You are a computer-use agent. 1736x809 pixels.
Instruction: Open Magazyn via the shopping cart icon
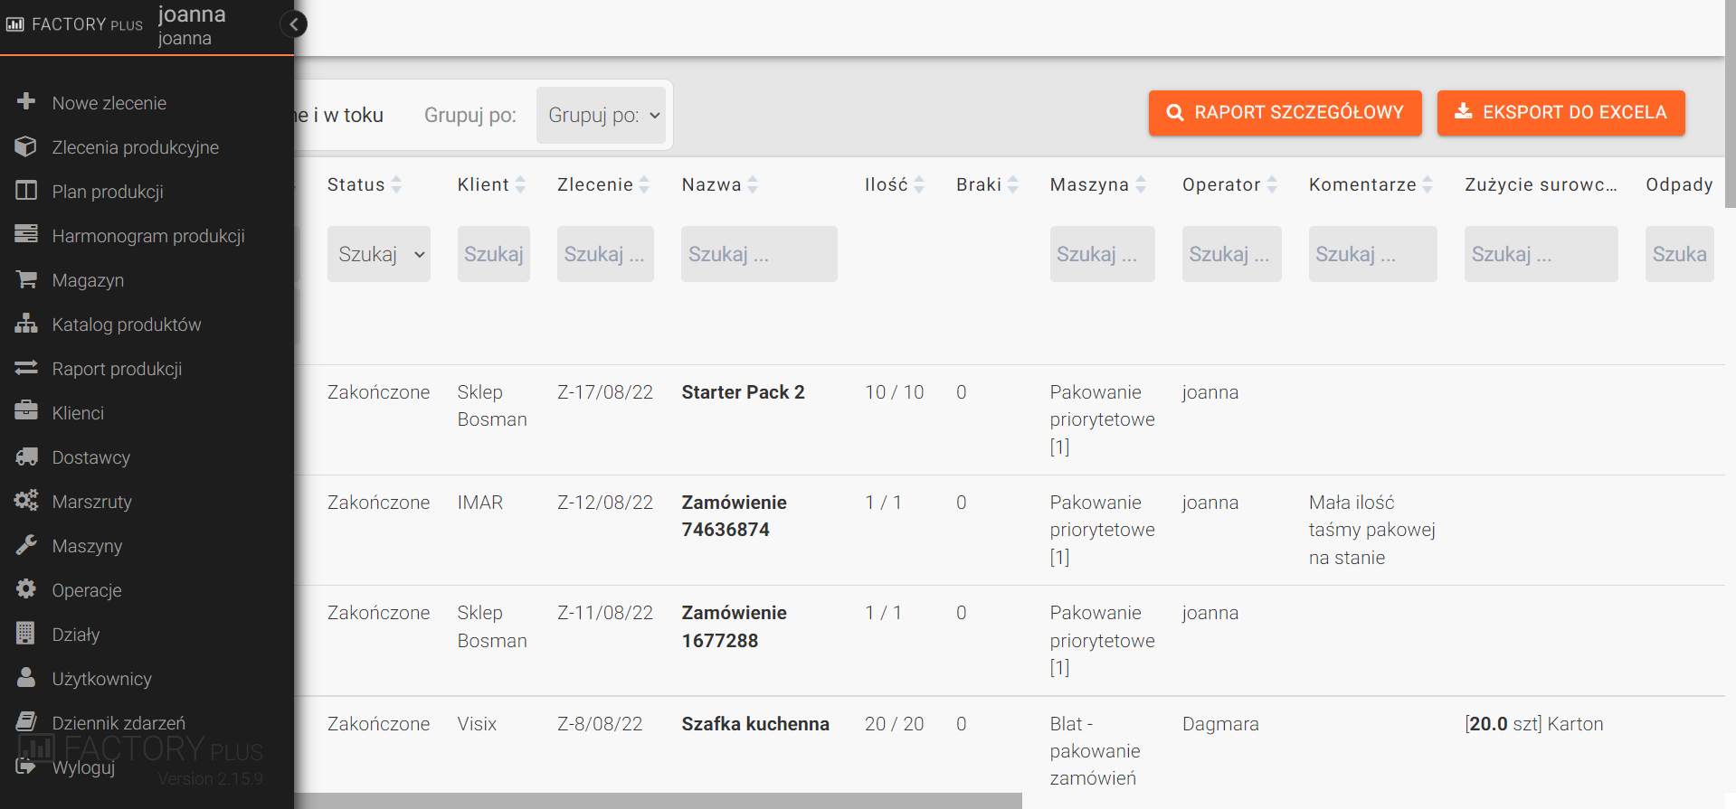click(26, 280)
